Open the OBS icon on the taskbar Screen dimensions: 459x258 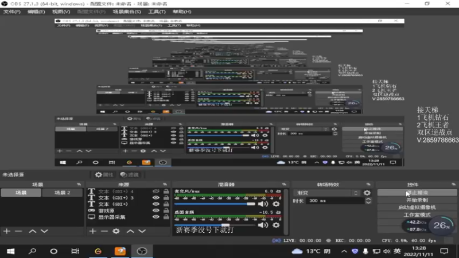pos(142,251)
